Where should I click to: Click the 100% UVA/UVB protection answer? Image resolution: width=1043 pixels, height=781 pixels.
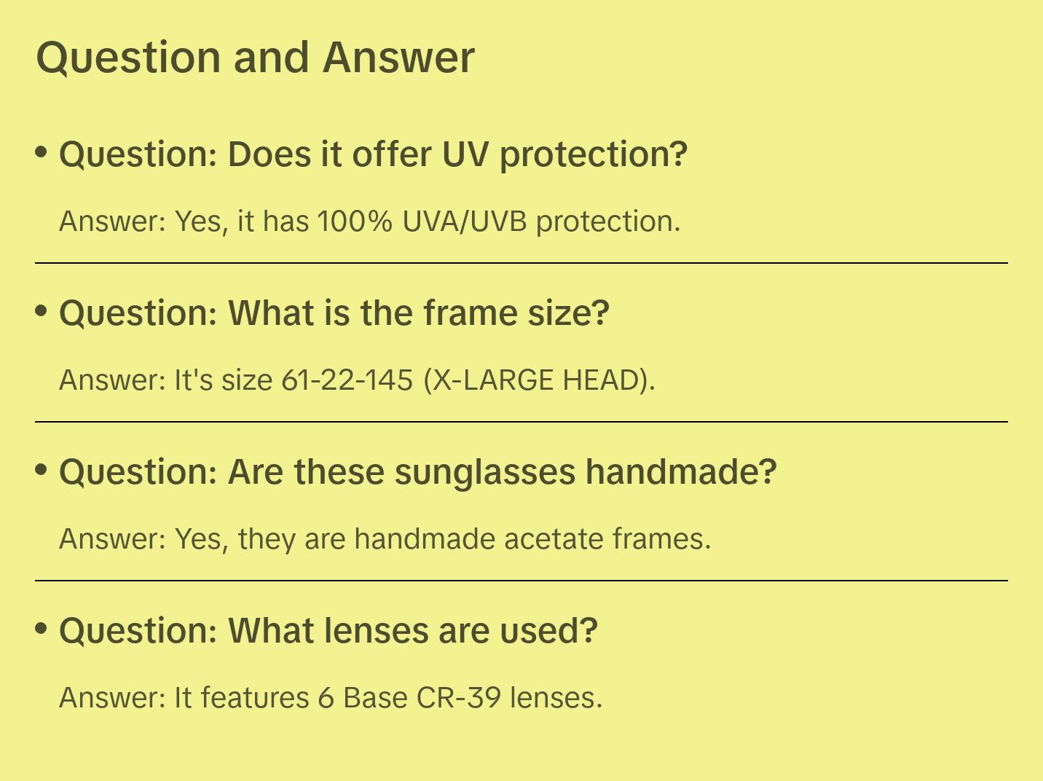(369, 221)
